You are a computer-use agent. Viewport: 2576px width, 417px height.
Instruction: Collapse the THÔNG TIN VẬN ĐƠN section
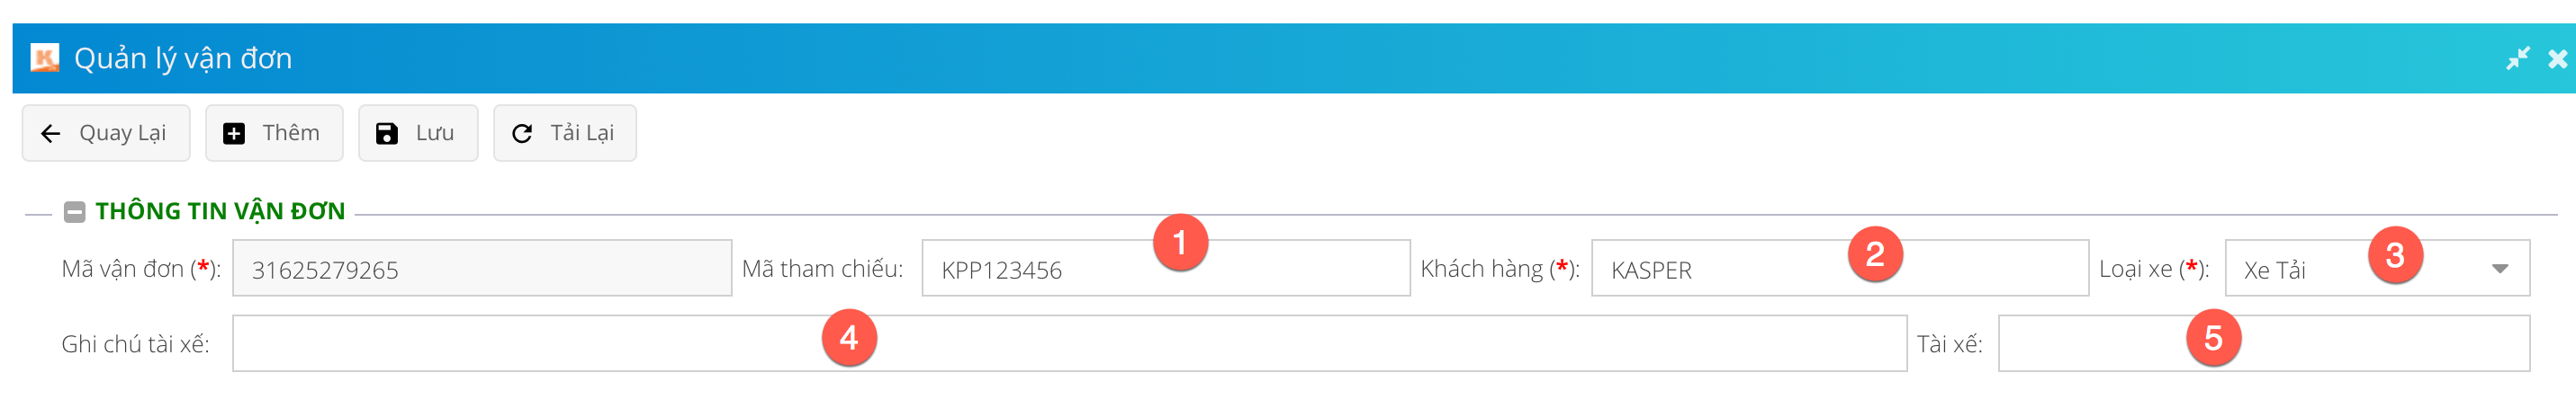pos(74,211)
